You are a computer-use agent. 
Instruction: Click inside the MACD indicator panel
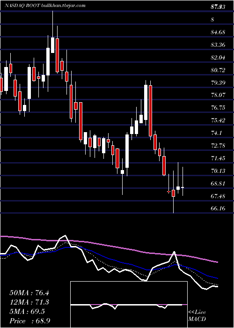pyautogui.click(x=129, y=305)
